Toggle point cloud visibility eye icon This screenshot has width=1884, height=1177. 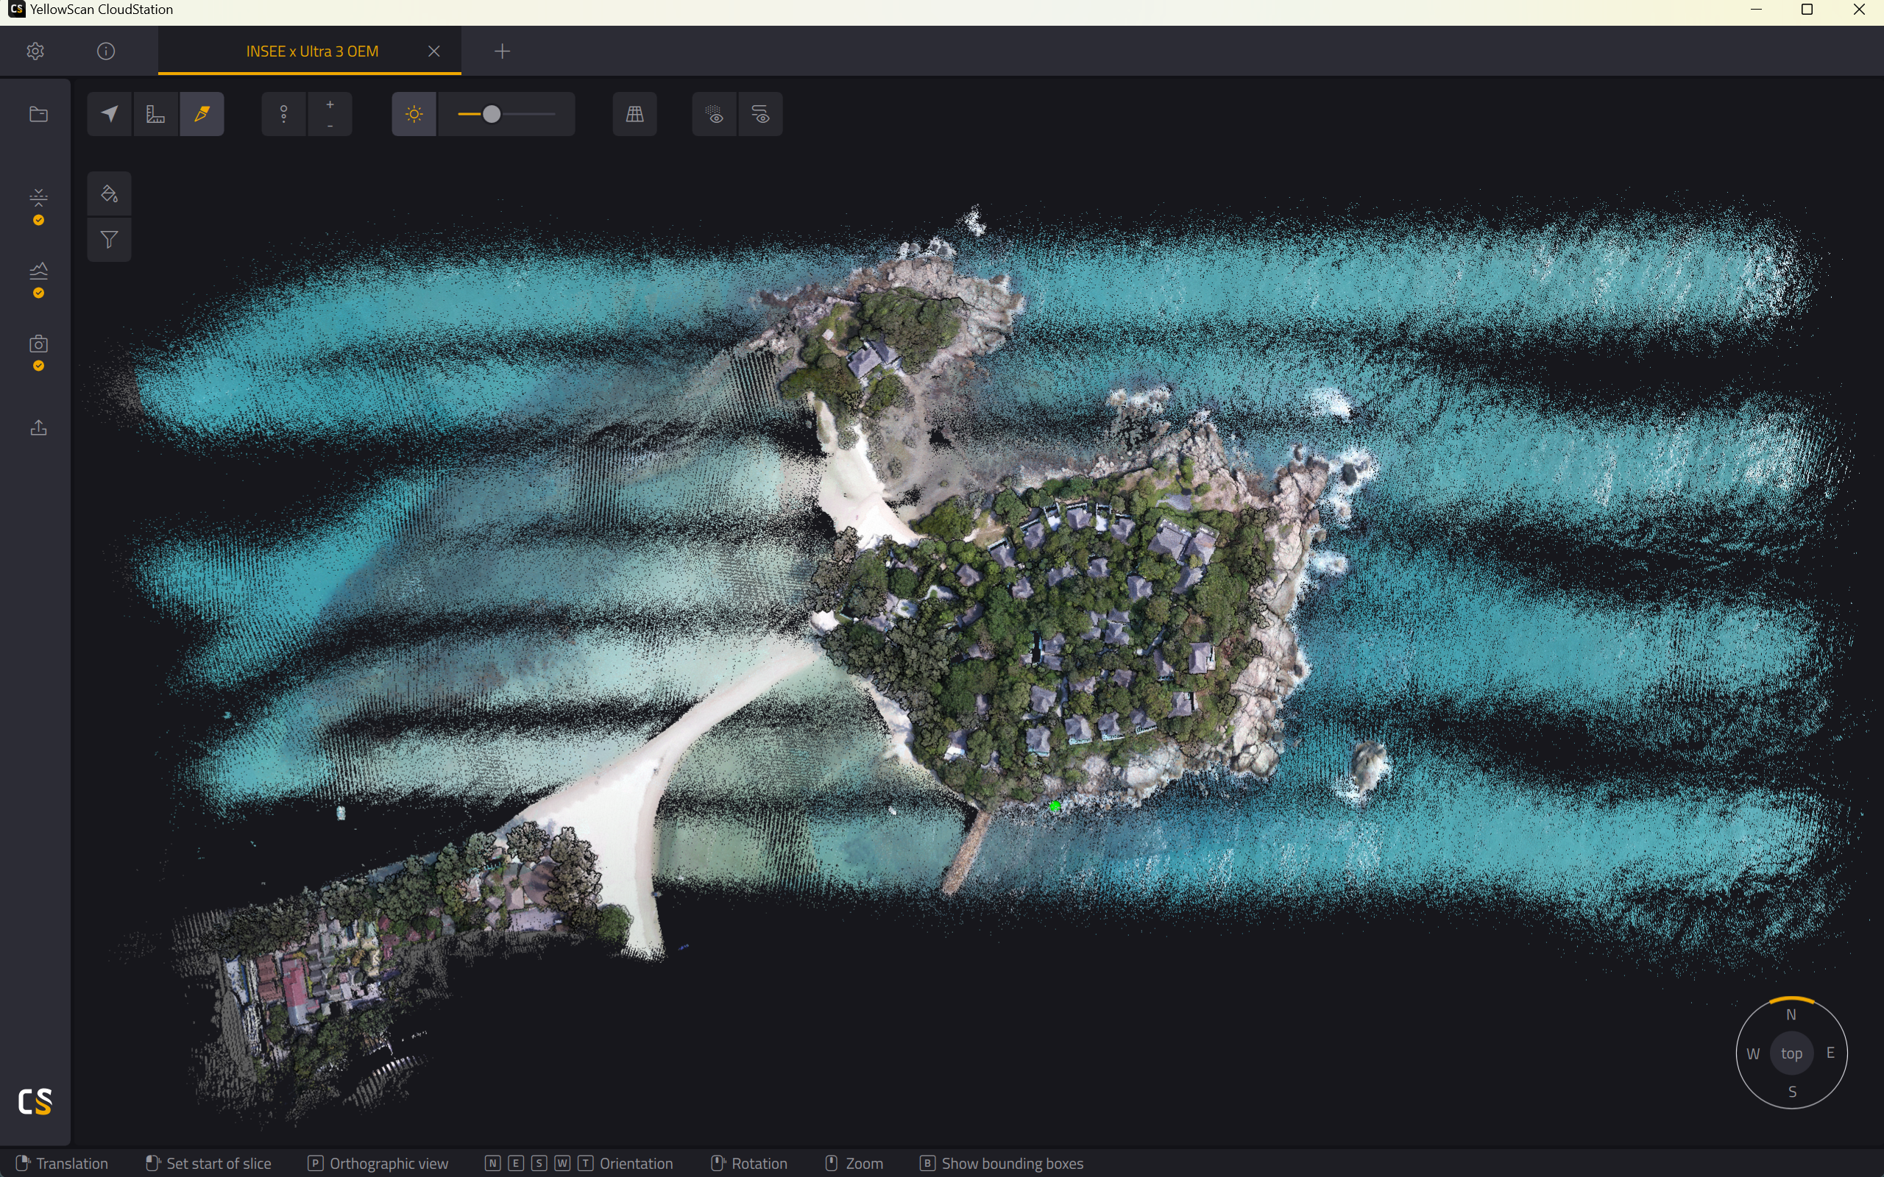tap(715, 115)
